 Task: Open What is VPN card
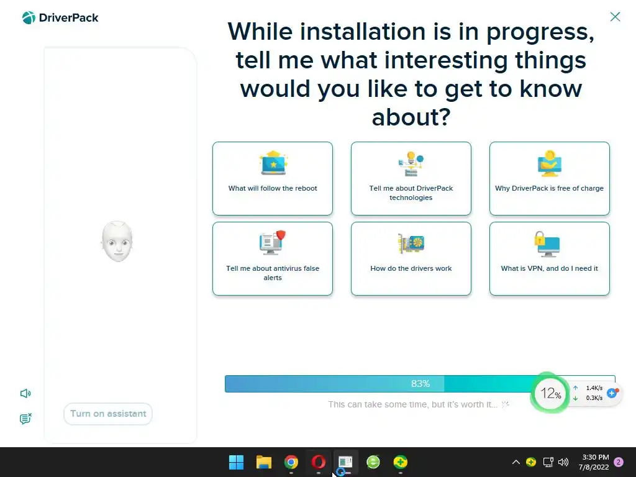click(x=549, y=258)
